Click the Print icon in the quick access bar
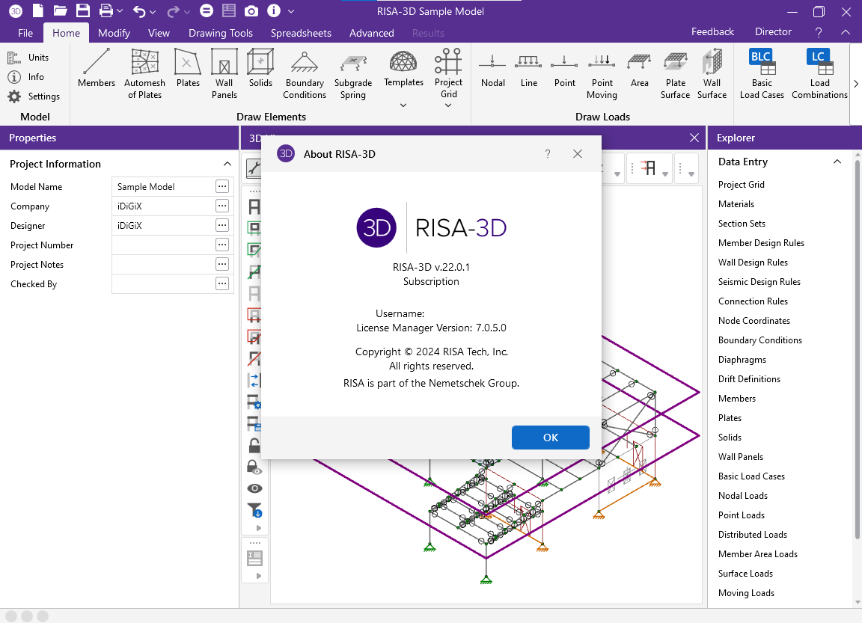 pyautogui.click(x=106, y=11)
